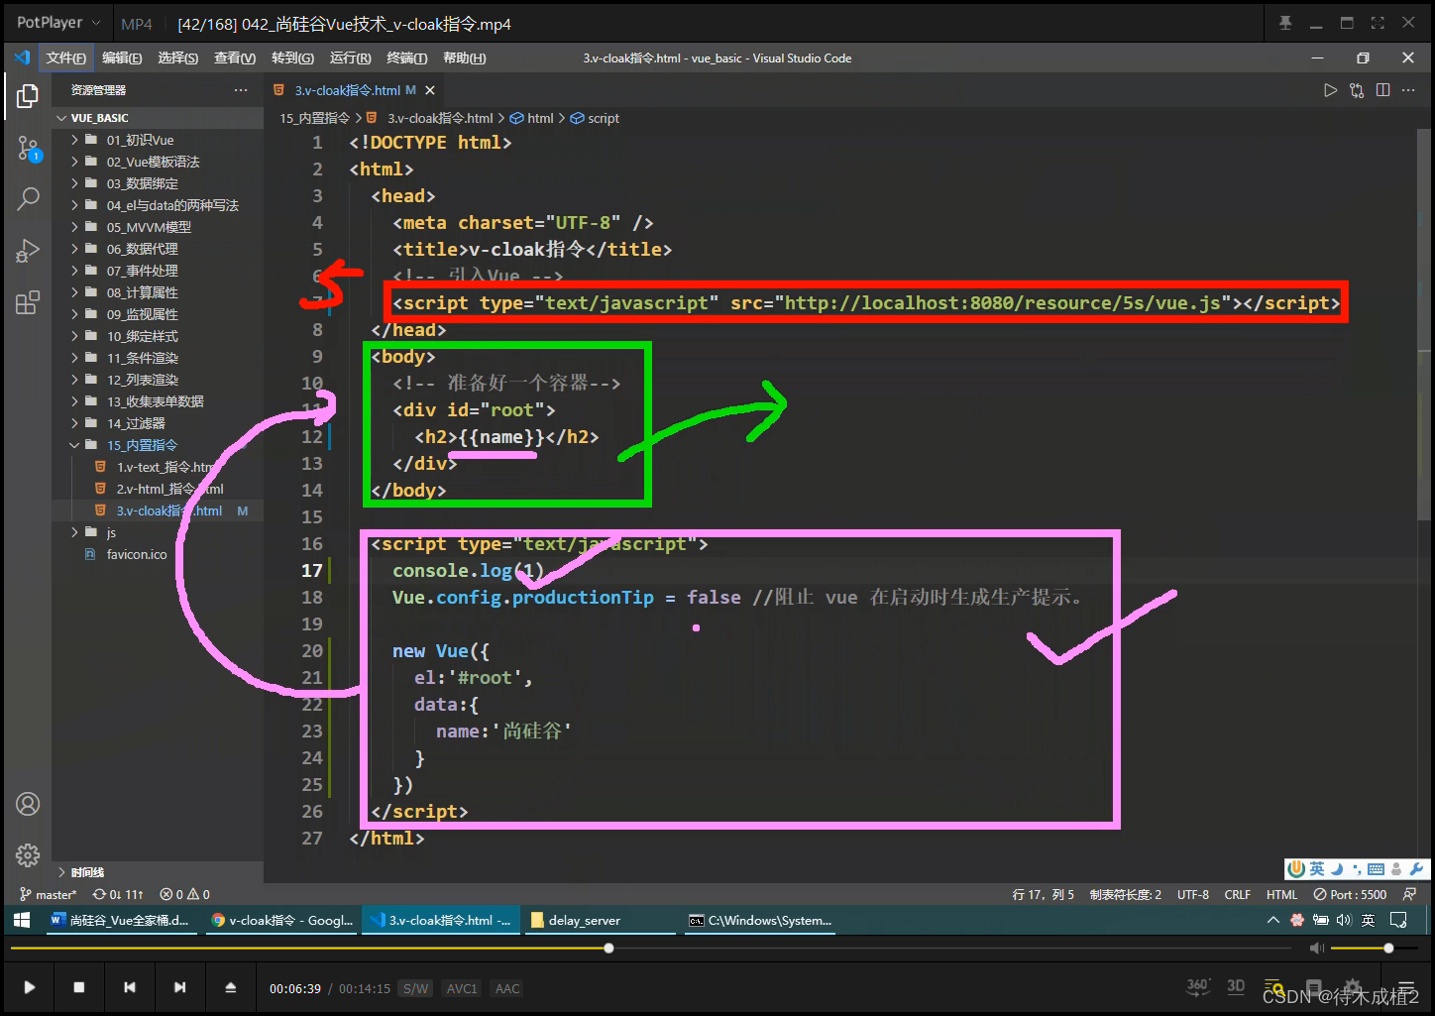Viewport: 1435px width, 1016px height.
Task: Stop playback in PotPlayer
Action: pyautogui.click(x=79, y=987)
